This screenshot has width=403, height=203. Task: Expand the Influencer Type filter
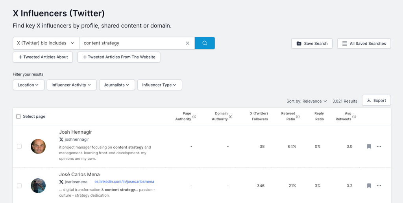tap(159, 85)
